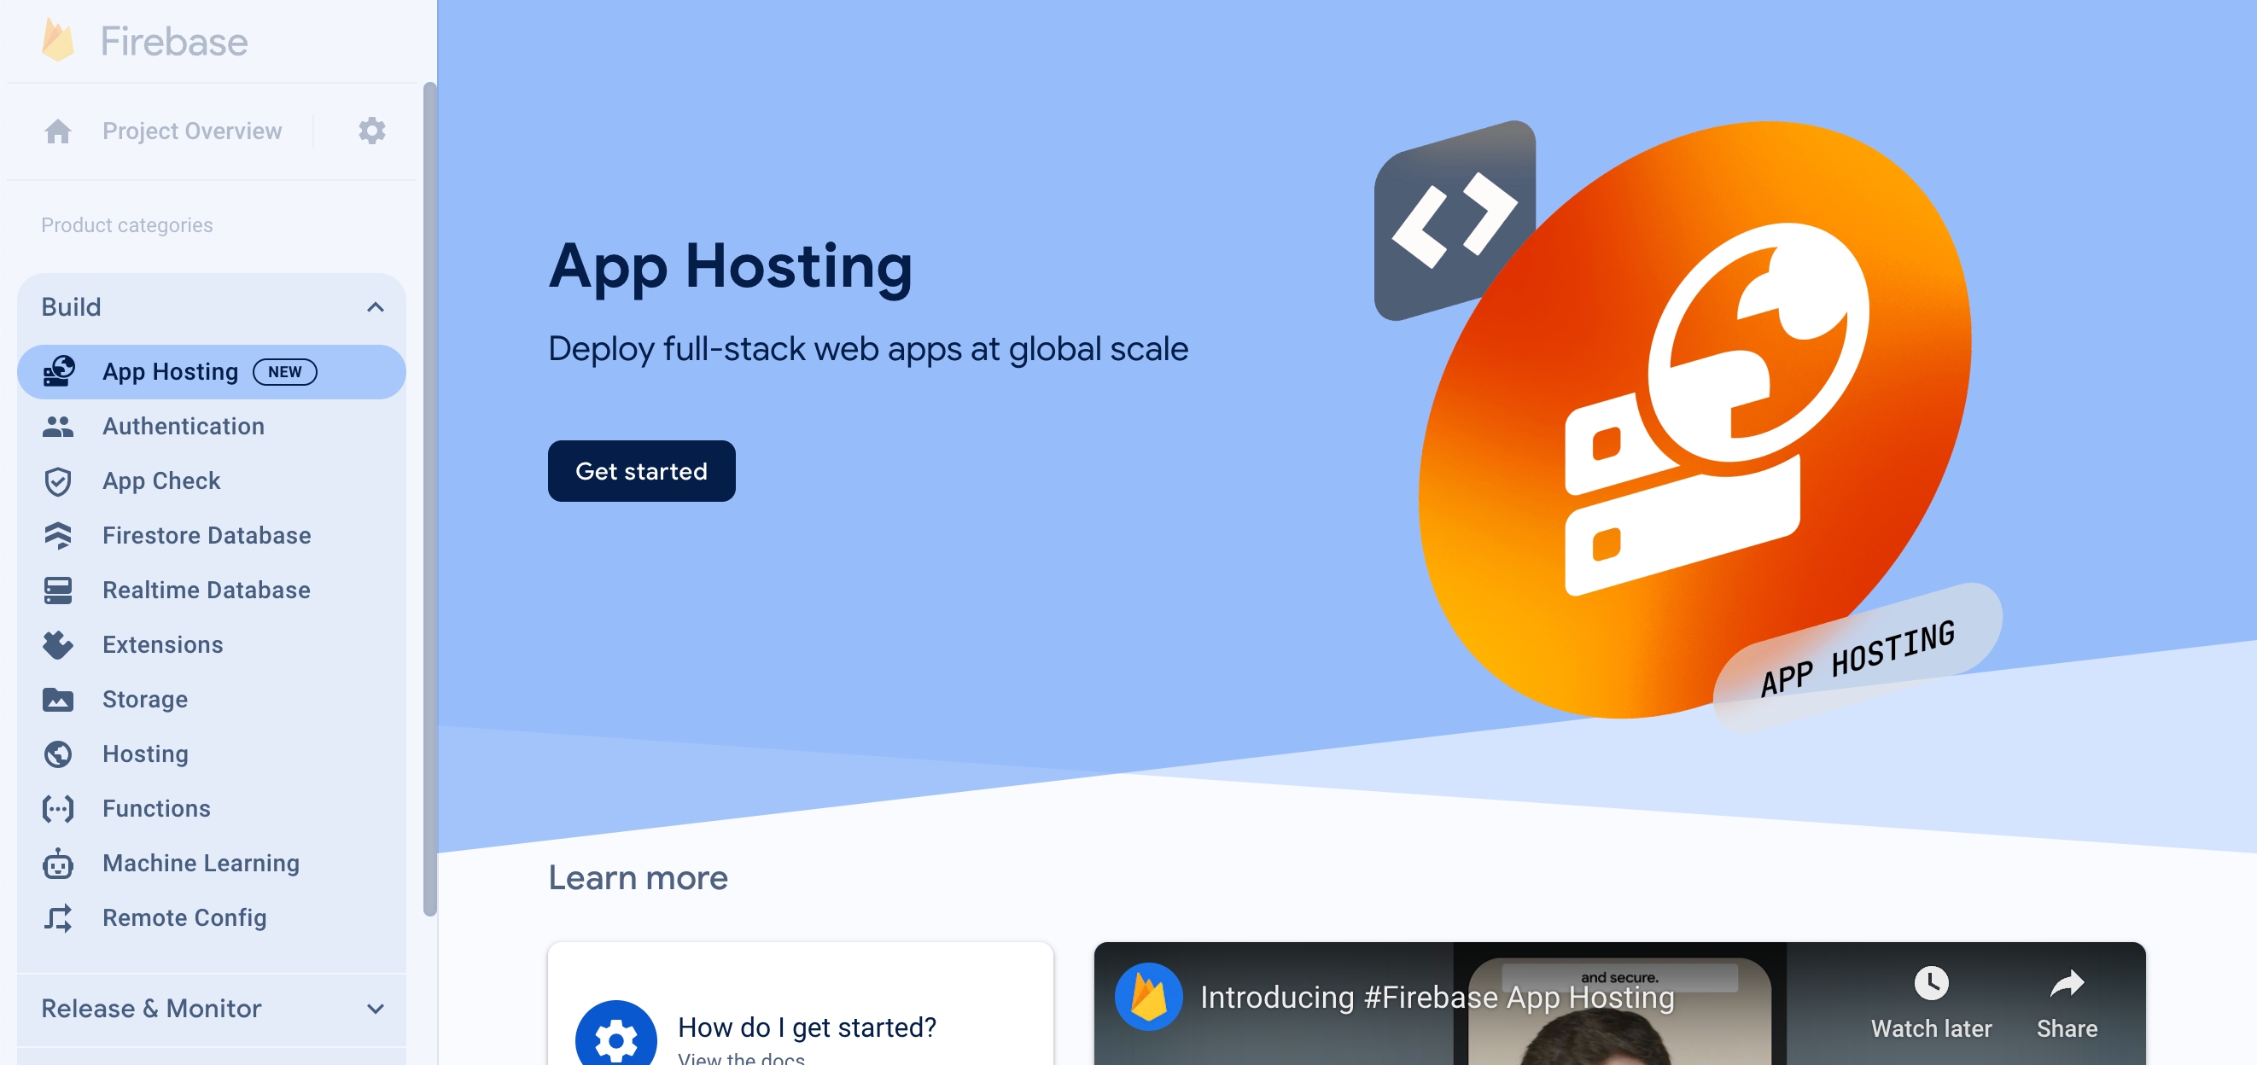The width and height of the screenshot is (2257, 1065).
Task: Click Get started button
Action: click(642, 470)
